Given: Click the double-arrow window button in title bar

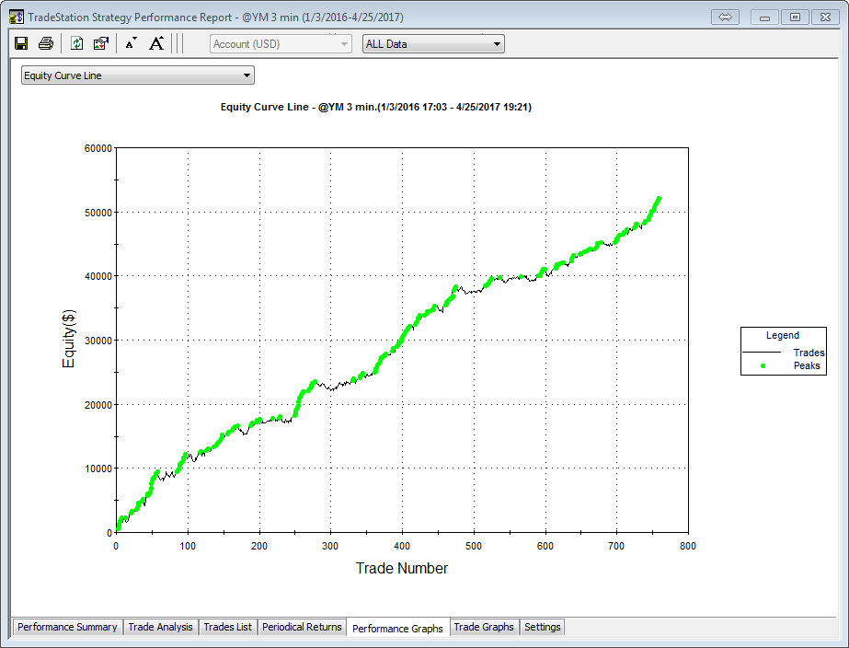Looking at the screenshot, I should click(725, 17).
